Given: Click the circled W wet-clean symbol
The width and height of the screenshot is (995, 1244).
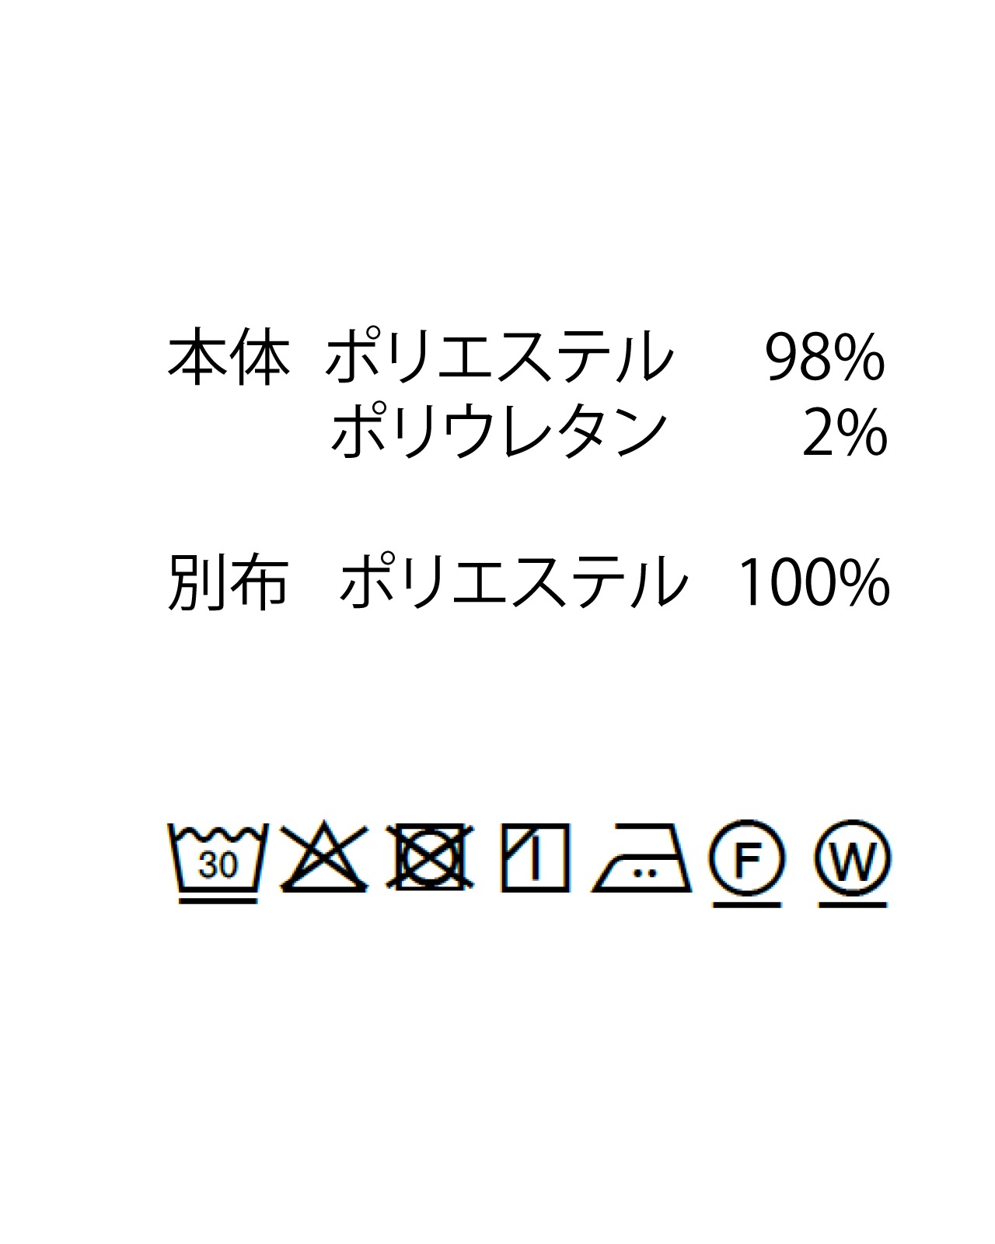Looking at the screenshot, I should [853, 858].
